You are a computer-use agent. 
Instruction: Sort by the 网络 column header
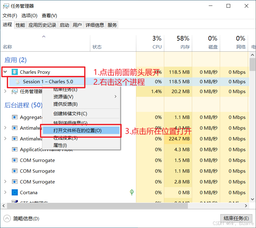234,43
